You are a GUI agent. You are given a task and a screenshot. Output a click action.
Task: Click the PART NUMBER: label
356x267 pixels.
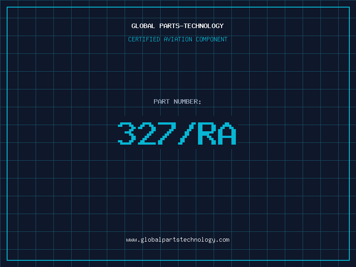click(x=178, y=101)
